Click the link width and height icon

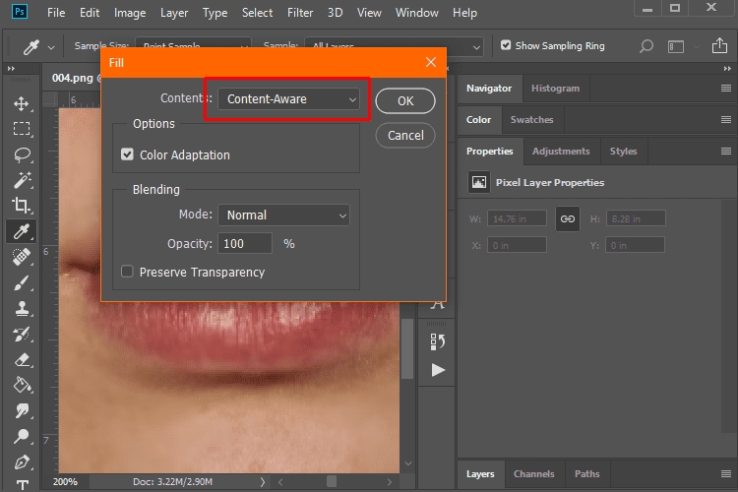[x=567, y=218]
